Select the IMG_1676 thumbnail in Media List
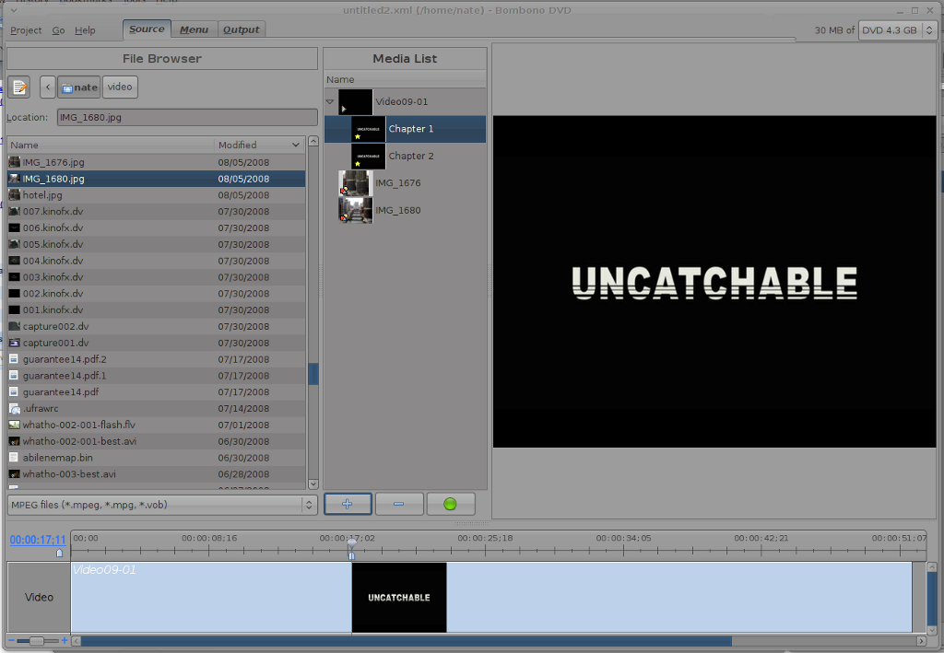Viewport: 944px width, 653px height. 355,183
